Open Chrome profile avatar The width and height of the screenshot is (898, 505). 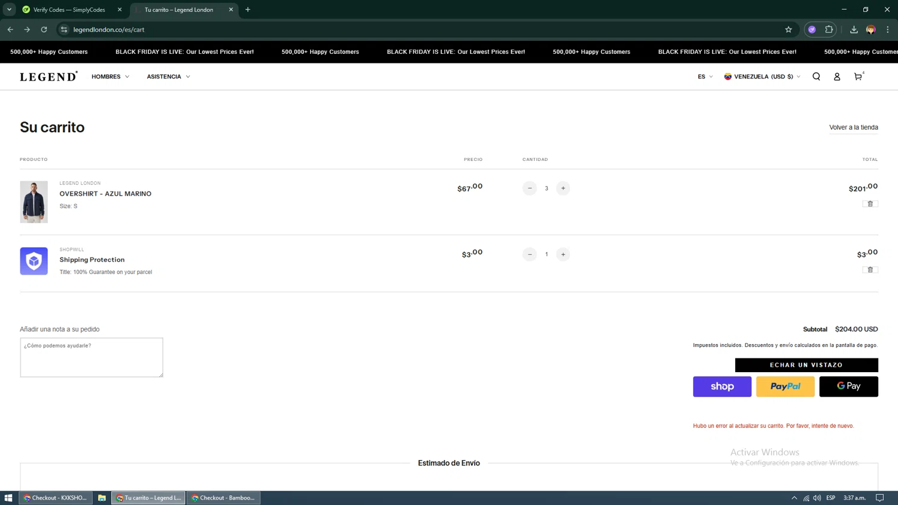871,29
